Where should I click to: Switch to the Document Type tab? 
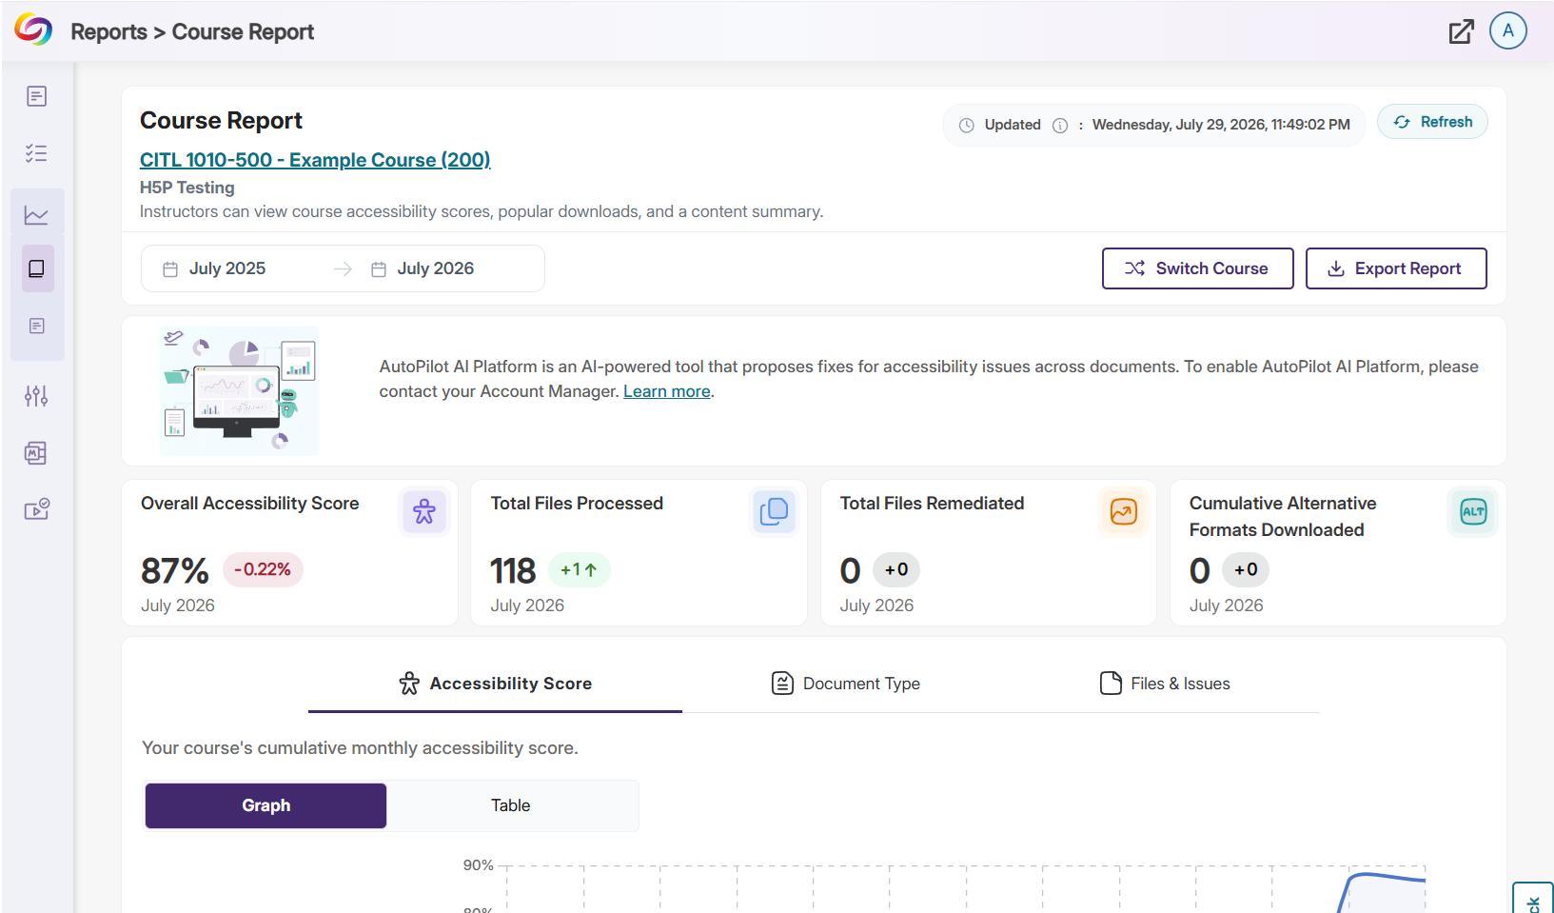[x=846, y=684]
